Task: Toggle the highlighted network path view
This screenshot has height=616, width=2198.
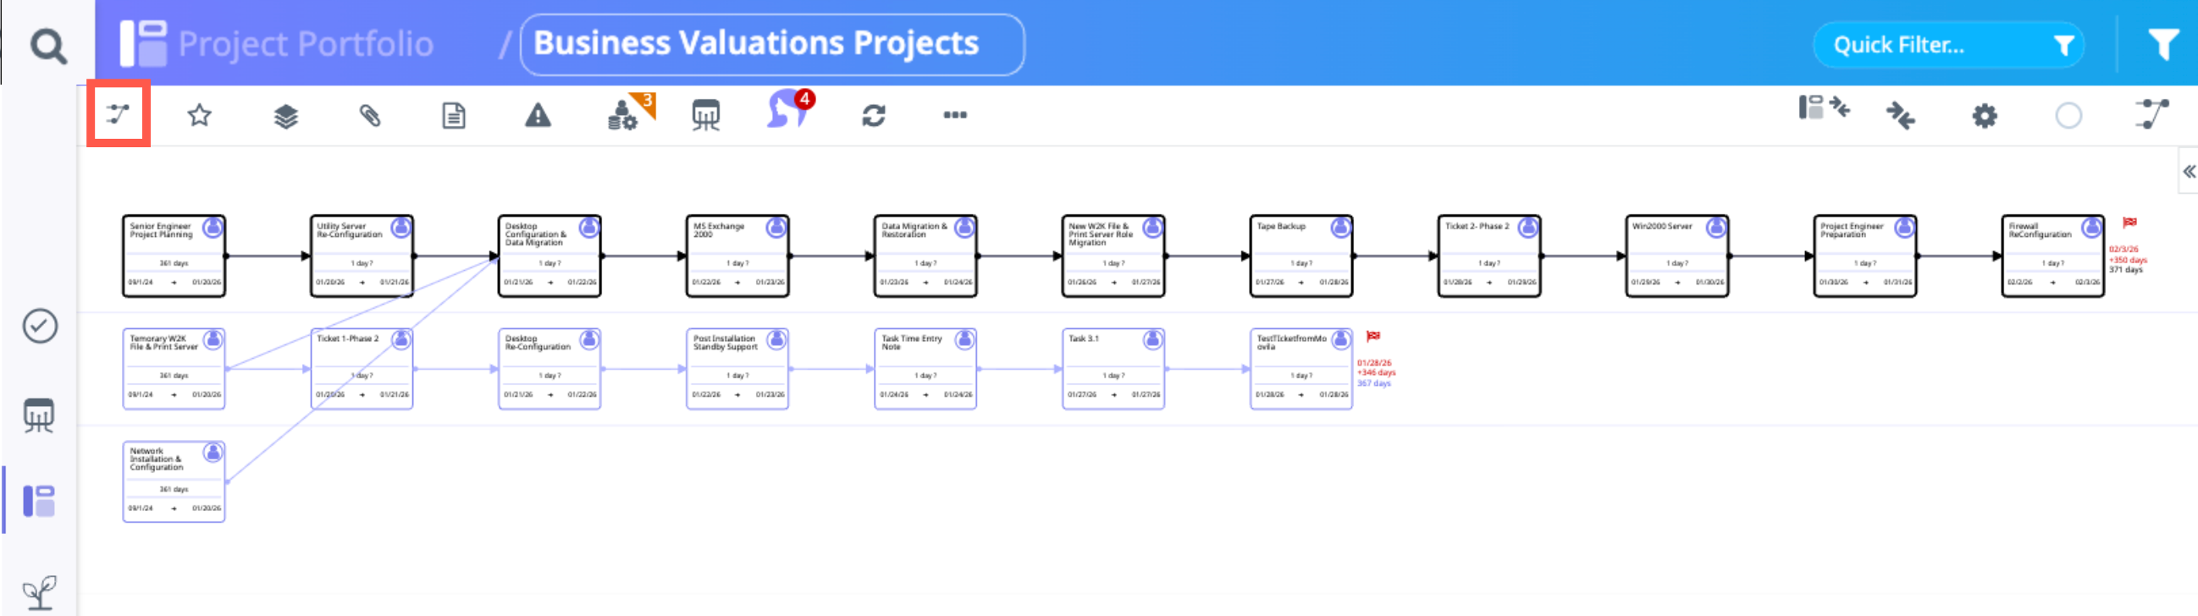Action: (119, 113)
